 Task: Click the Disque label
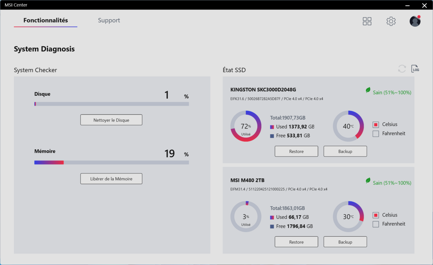pyautogui.click(x=42, y=94)
